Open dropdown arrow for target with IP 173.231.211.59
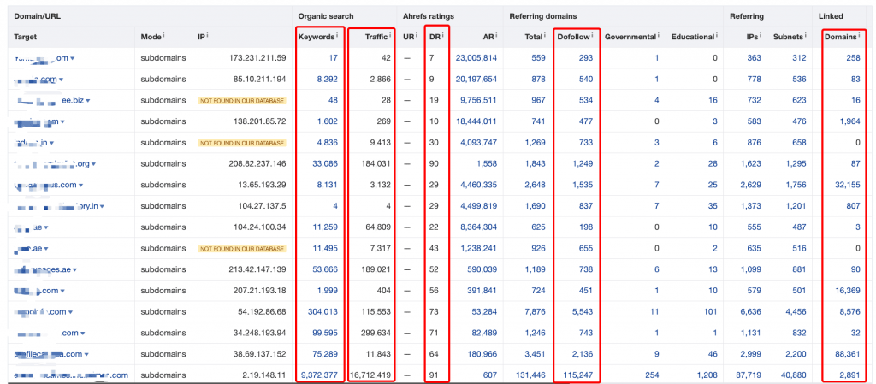This screenshot has width=876, height=384. pos(73,58)
